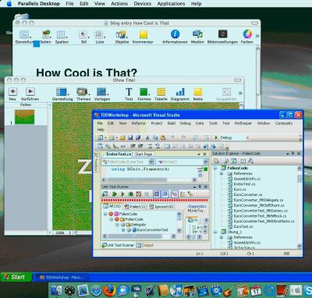Open the Medien browser icon
The image size is (312, 298).
[197, 34]
